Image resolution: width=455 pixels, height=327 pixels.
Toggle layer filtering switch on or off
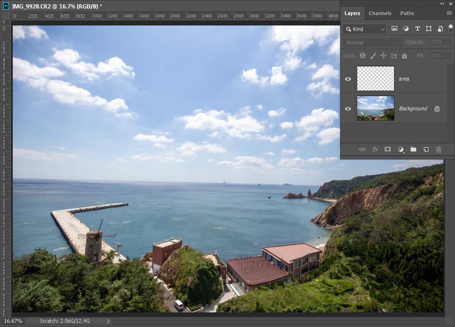(450, 28)
